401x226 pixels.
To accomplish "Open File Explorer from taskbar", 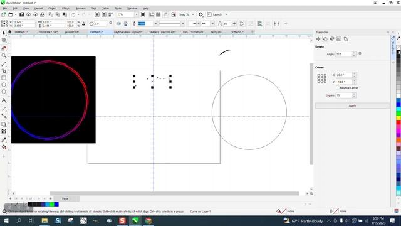I will [44, 220].
